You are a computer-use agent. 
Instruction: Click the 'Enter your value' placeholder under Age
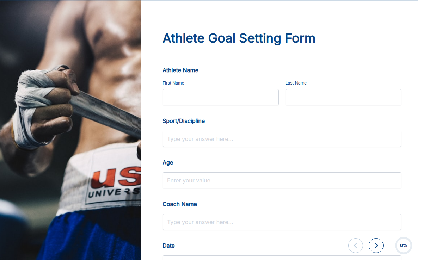[189, 180]
